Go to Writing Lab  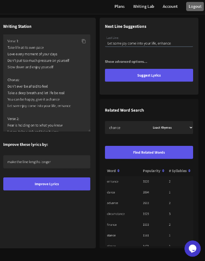pyautogui.click(x=143, y=7)
